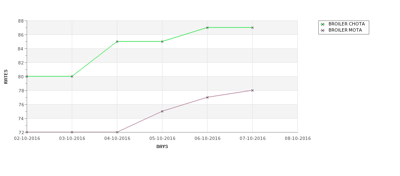Click the RATES axis title
The height and width of the screenshot is (176, 400).
pyautogui.click(x=6, y=77)
